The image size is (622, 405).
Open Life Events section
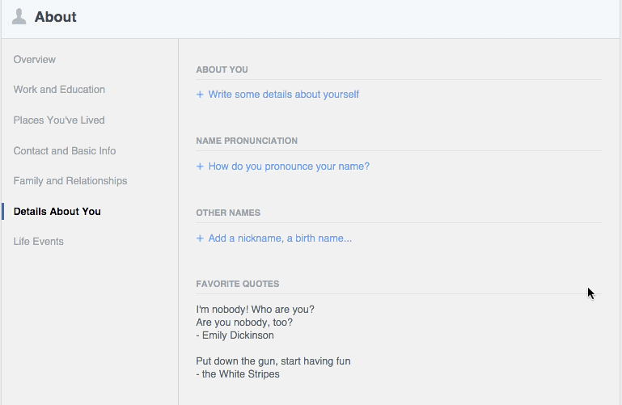(39, 242)
